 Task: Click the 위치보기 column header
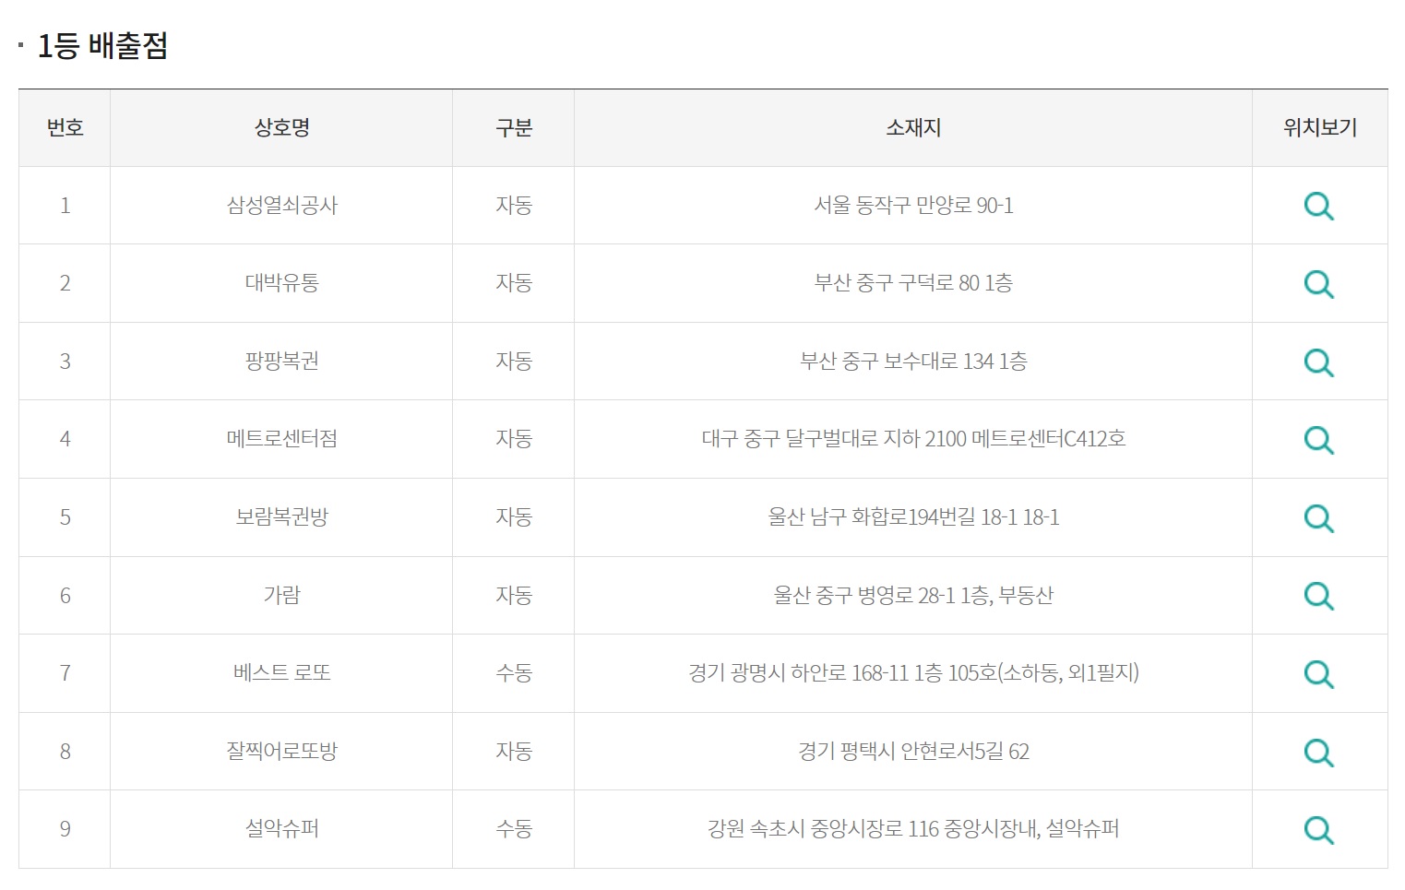point(1319,127)
